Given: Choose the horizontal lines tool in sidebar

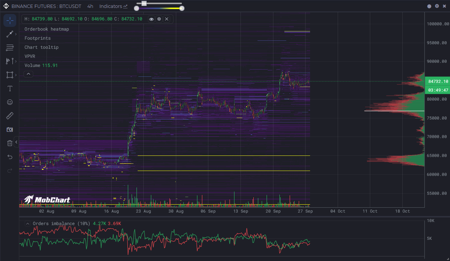Looking at the screenshot, I should [10, 48].
